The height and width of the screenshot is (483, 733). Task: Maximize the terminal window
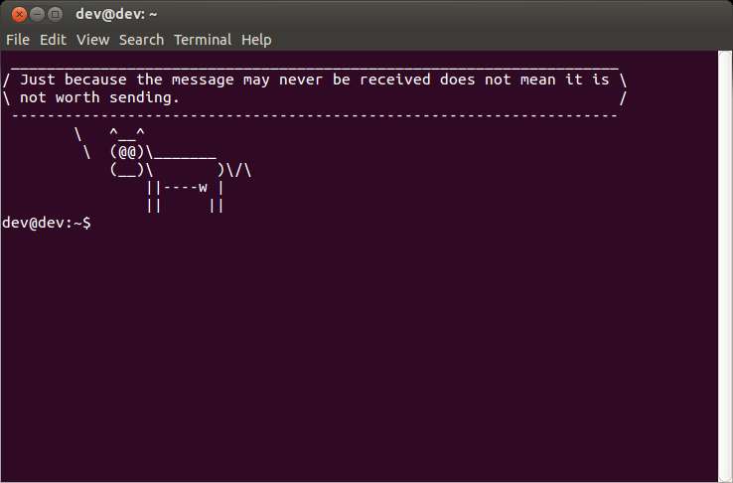coord(56,15)
